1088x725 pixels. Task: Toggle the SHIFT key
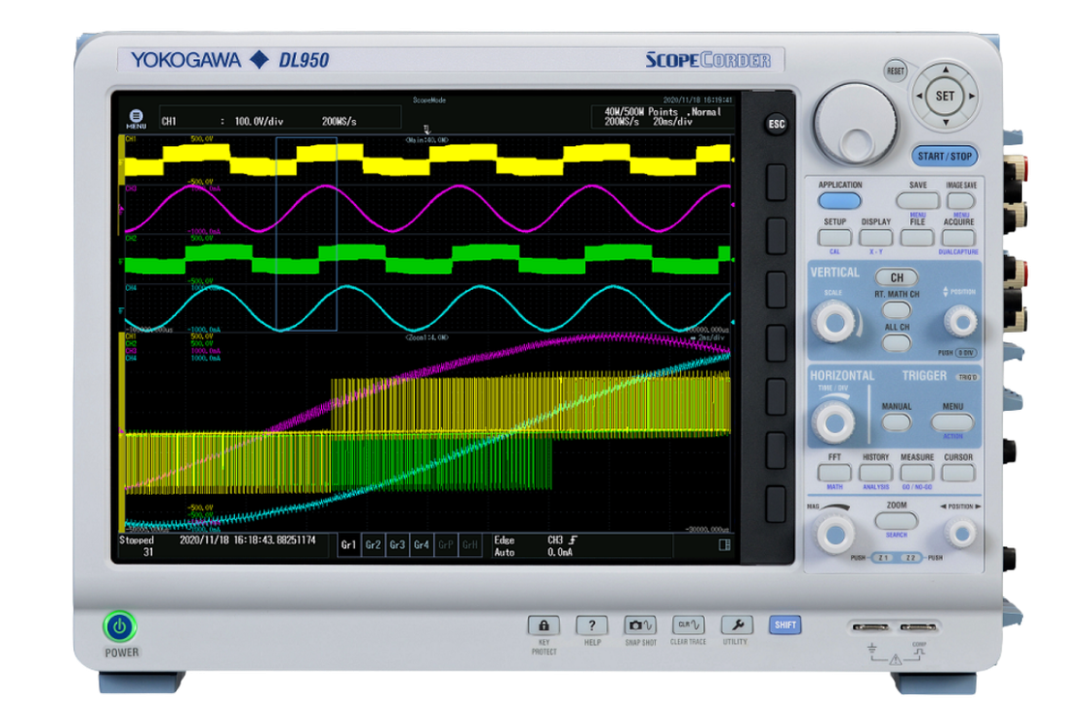click(785, 624)
